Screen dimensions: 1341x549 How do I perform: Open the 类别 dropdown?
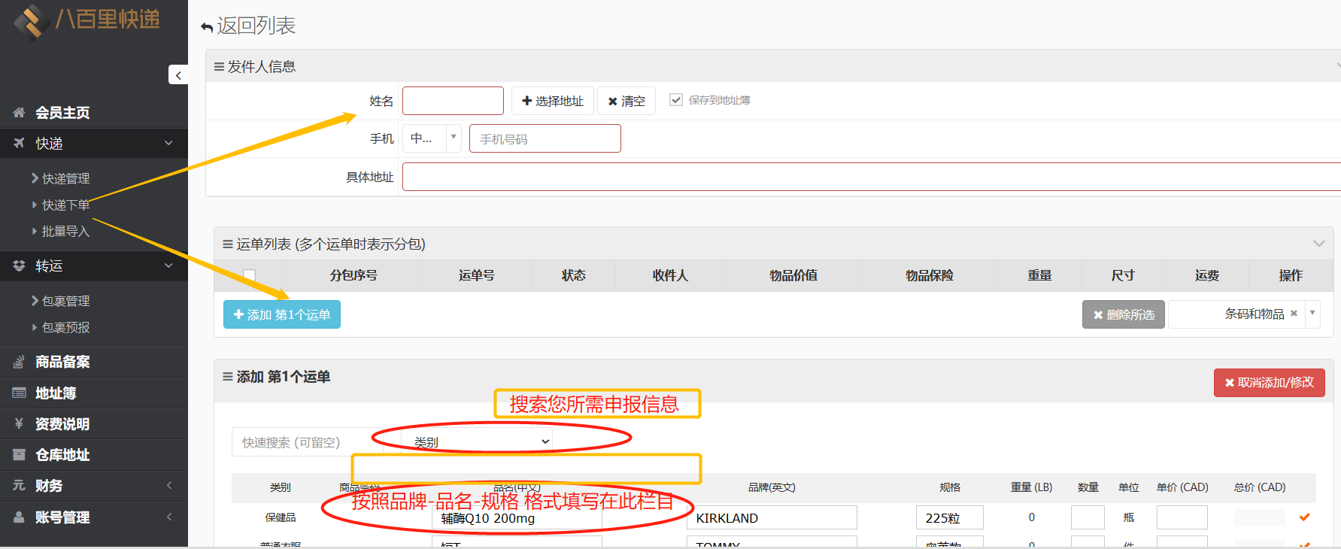[x=477, y=441]
